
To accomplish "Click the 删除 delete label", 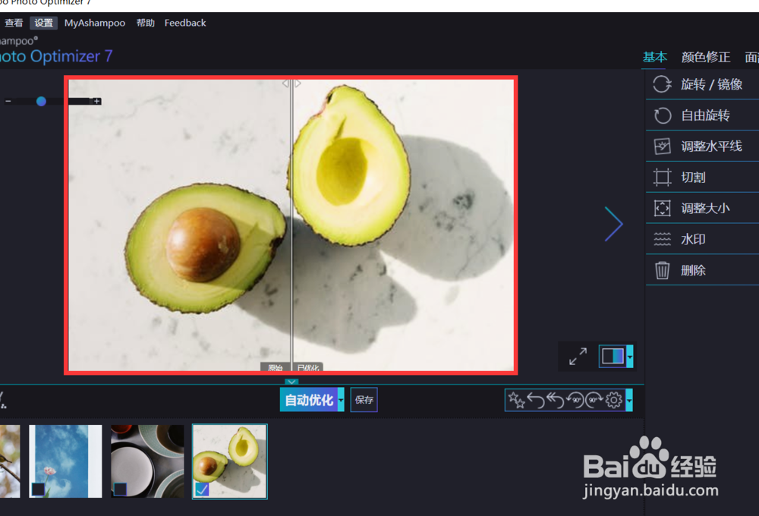I will [x=693, y=270].
